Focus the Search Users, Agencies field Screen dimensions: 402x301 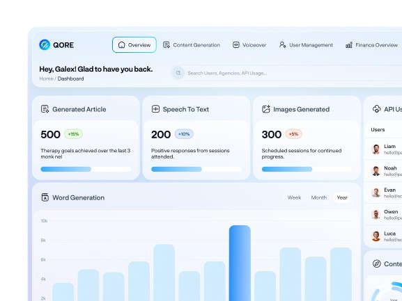tap(286, 73)
